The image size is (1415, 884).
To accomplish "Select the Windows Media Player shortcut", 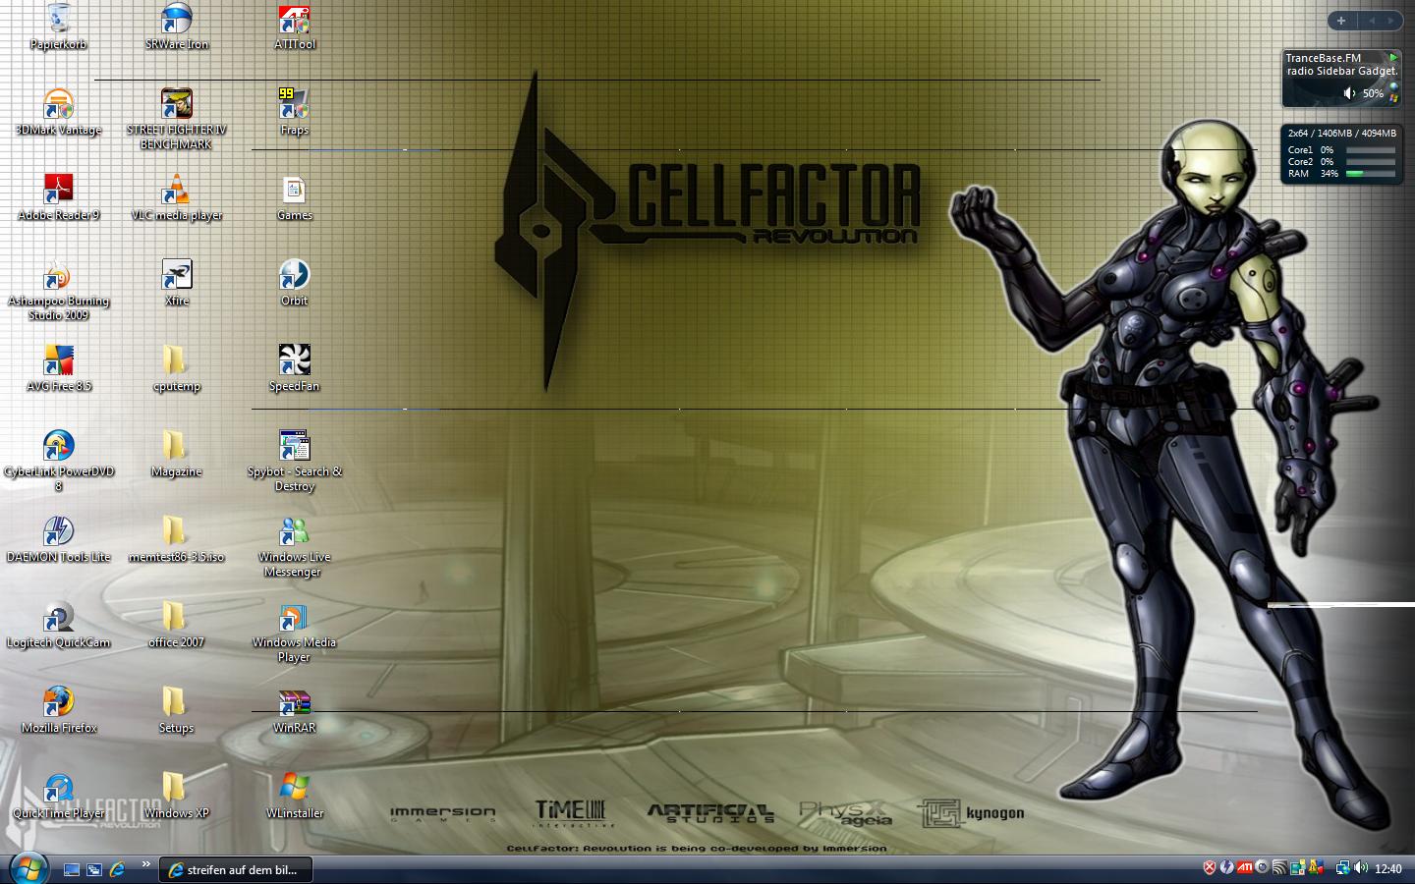I will 295,632.
